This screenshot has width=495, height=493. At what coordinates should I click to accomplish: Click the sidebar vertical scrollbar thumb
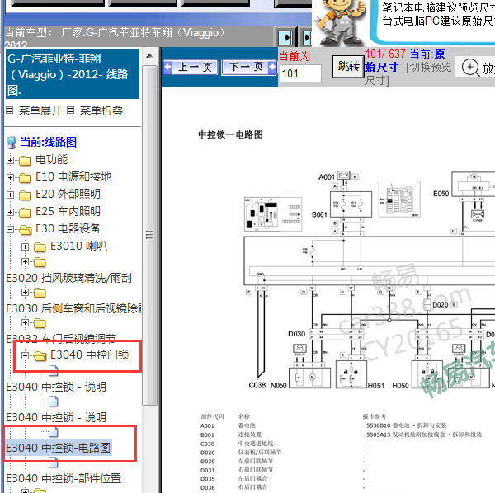pos(149,235)
